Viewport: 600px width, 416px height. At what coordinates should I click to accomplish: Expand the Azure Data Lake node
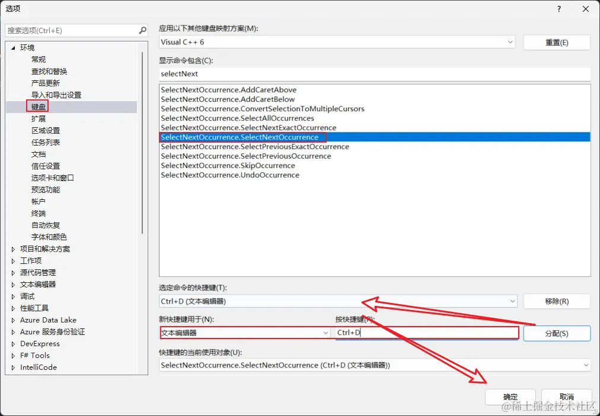[x=13, y=320]
